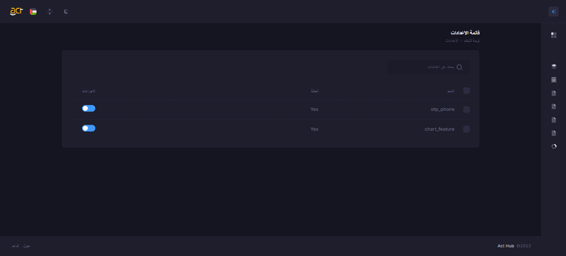Click the ACT logo
The image size is (566, 256).
pos(16,12)
